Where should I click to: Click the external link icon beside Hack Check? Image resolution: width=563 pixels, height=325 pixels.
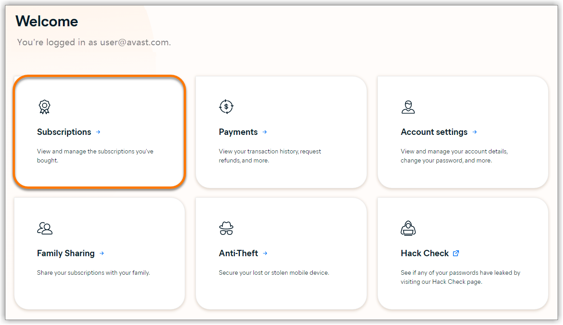[456, 253]
